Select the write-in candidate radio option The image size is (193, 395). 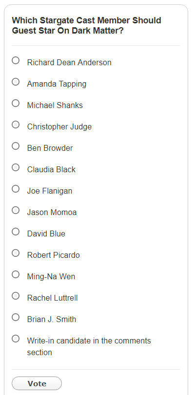[16, 339]
